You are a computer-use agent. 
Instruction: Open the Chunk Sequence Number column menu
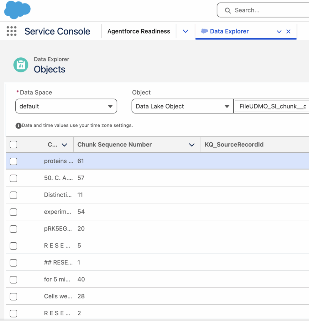[192, 145]
